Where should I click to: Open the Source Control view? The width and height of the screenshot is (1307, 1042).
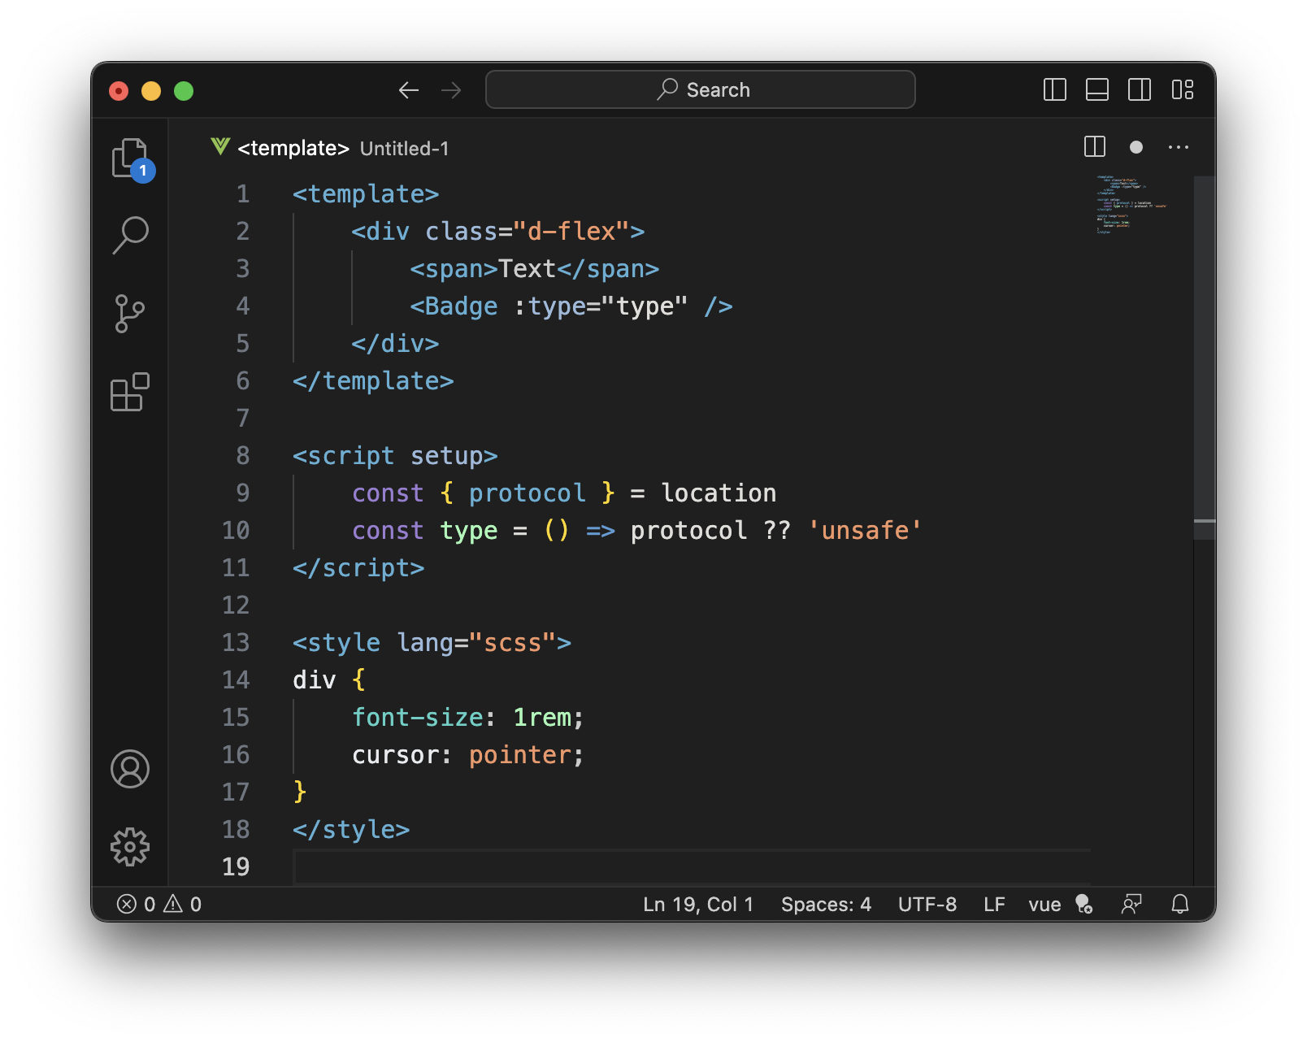point(130,314)
